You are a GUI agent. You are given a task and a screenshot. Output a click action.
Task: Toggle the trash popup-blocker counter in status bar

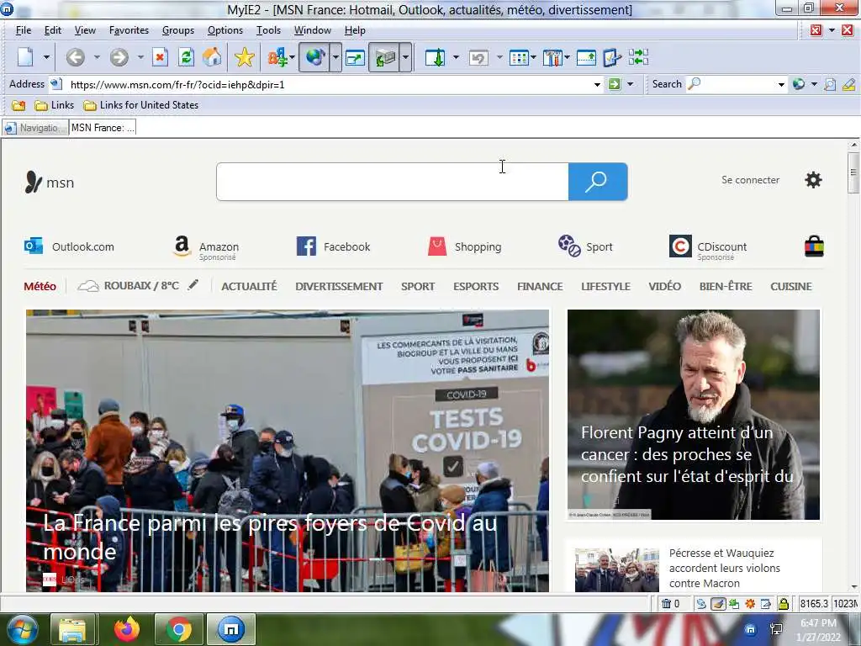[670, 604]
